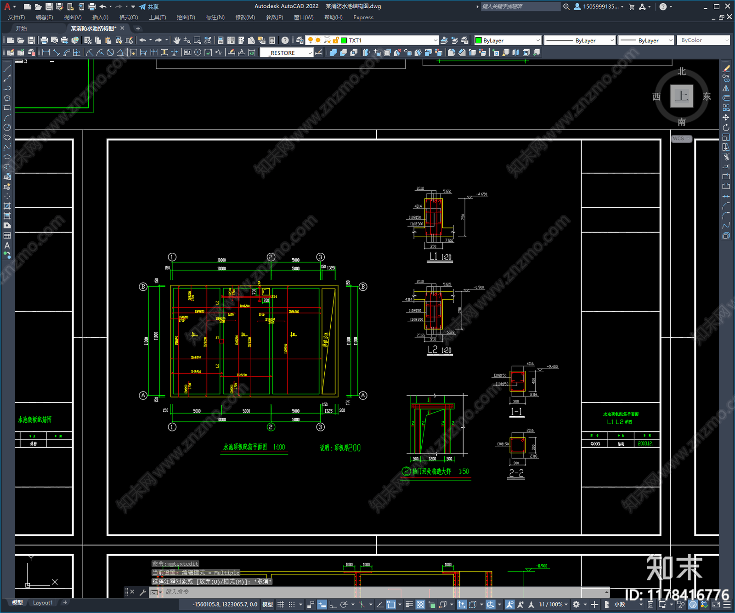Add a new drawing tab with plus
Screen dimensions: 735x613
point(138,28)
